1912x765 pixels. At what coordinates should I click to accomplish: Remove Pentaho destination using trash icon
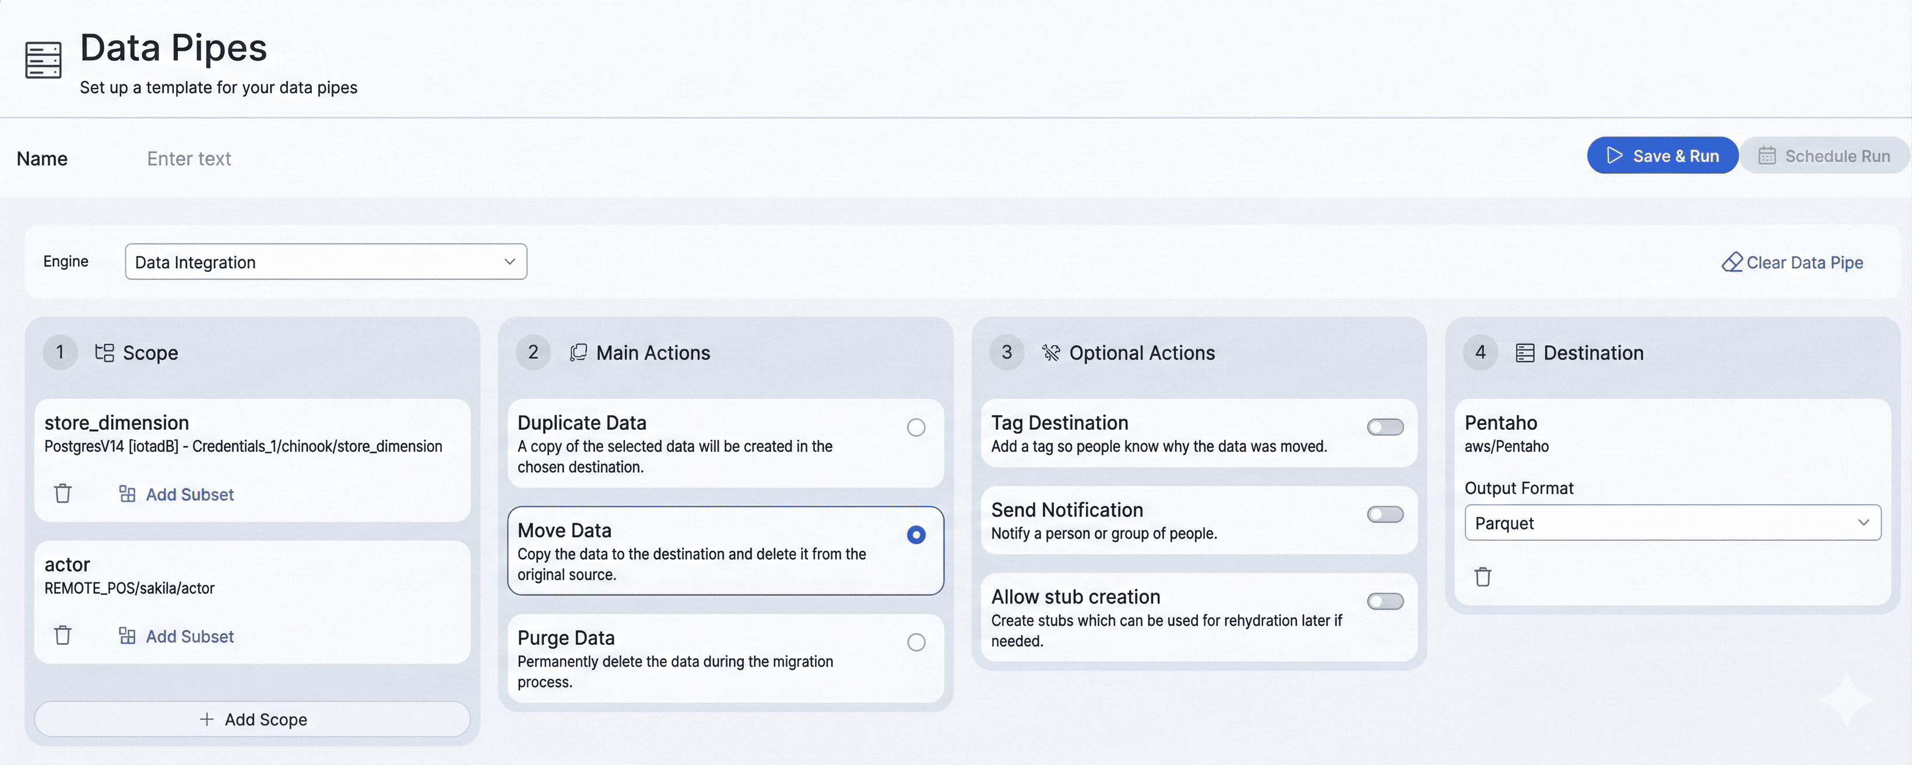[x=1482, y=576]
